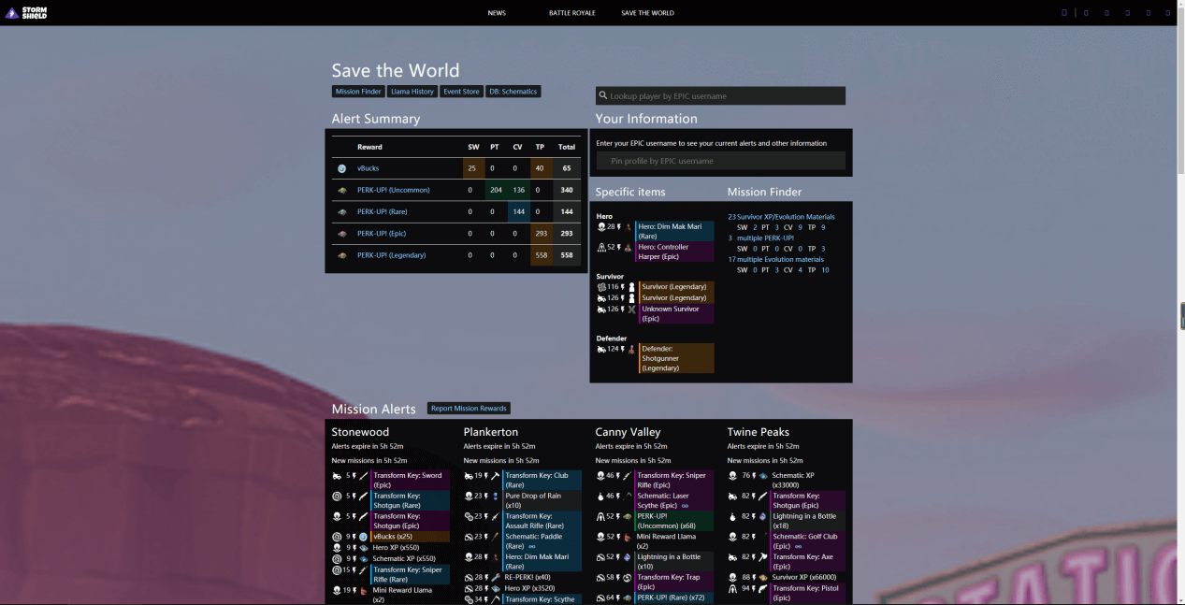Click the Survivor XP (x66000) reward icon

coord(762,578)
